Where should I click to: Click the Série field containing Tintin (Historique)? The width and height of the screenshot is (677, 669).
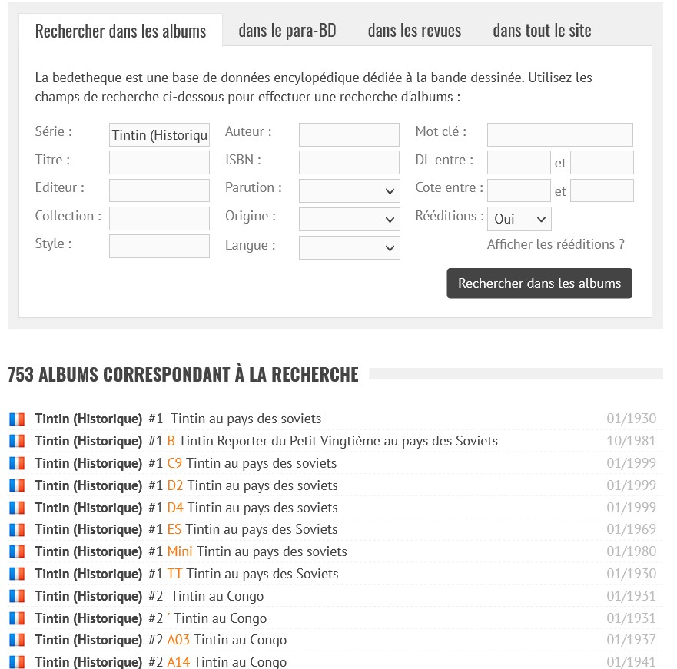(159, 135)
